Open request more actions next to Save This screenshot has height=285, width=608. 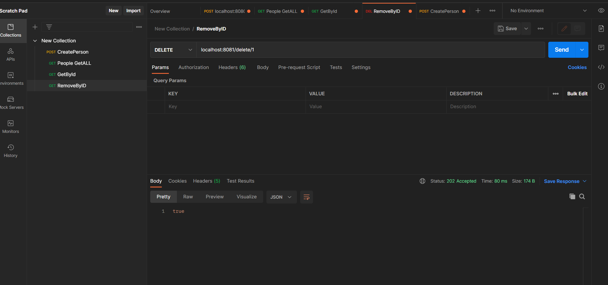[x=541, y=29]
